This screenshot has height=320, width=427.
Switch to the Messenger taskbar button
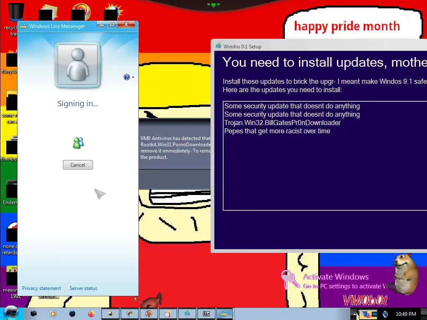tap(225, 314)
